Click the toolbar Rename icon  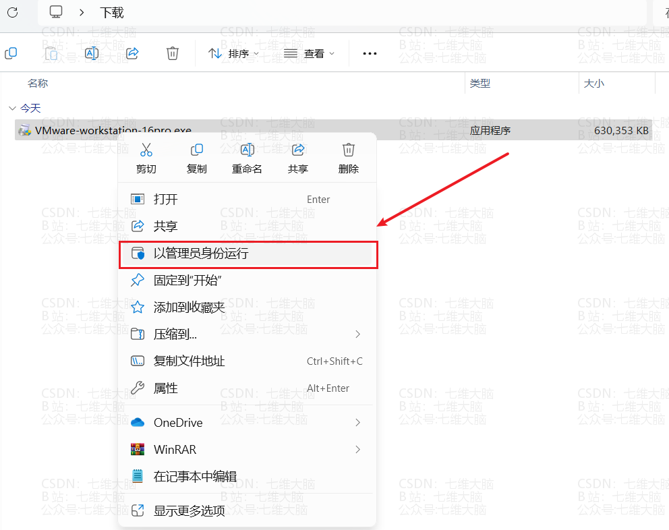(x=92, y=53)
